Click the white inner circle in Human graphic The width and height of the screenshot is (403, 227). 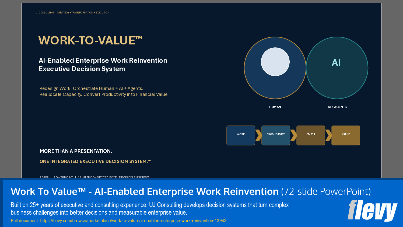tap(275, 62)
